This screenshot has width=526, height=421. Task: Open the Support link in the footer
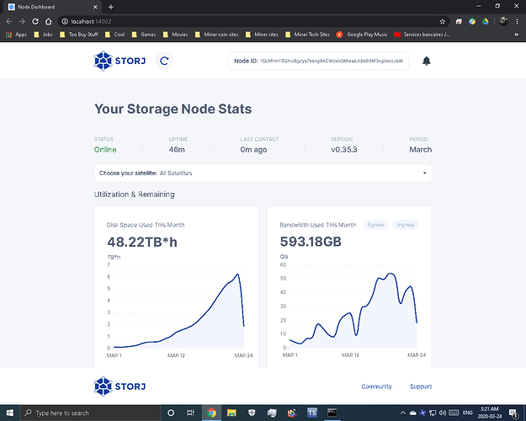click(421, 386)
